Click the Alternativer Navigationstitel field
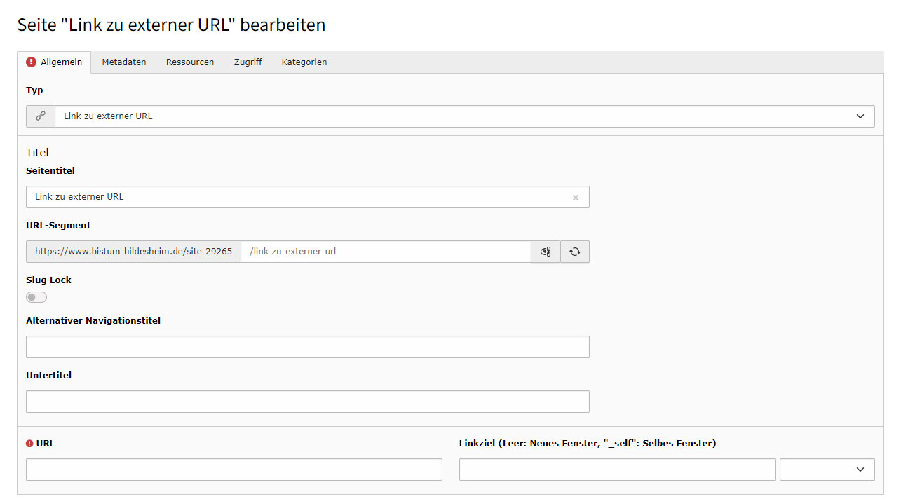 pyautogui.click(x=307, y=347)
